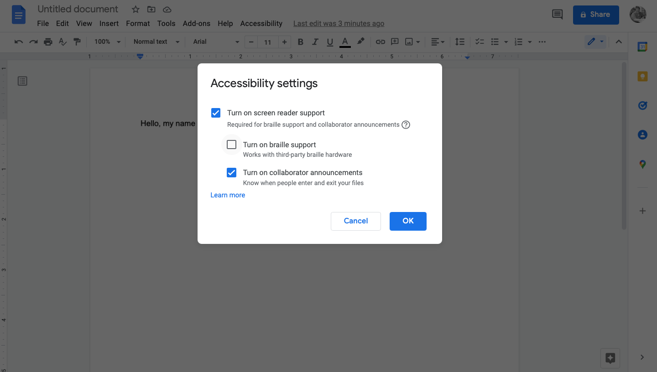Open Google Keep side panel
The width and height of the screenshot is (657, 372).
(642, 76)
